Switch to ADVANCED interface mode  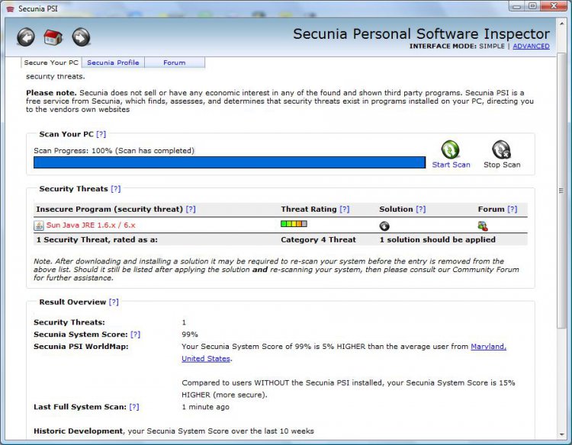531,46
